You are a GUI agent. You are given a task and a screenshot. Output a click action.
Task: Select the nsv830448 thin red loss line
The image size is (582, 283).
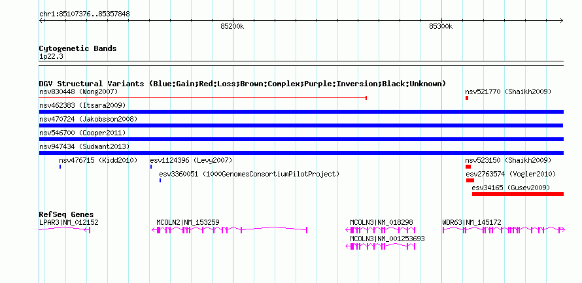[203, 98]
